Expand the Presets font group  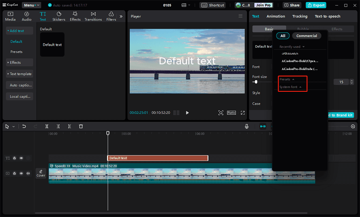coord(287,79)
